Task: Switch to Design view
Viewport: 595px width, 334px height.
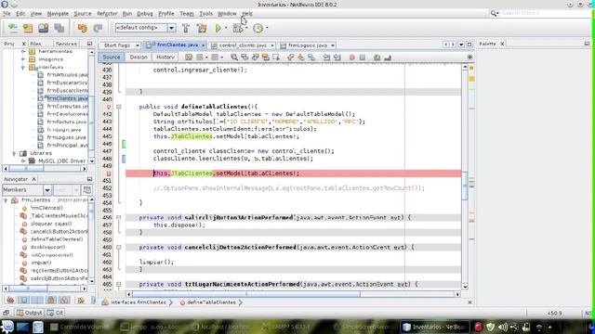Action: [139, 58]
